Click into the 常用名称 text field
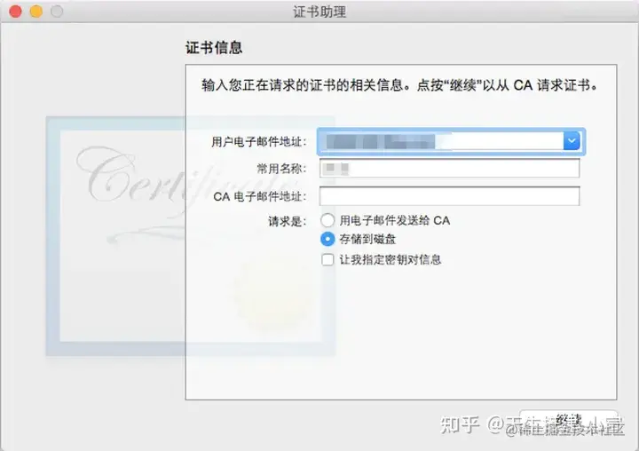This screenshot has height=451, width=639. coord(449,169)
